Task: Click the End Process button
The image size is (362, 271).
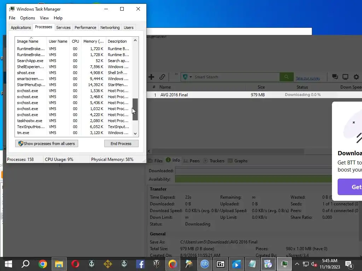Action: click(x=121, y=144)
